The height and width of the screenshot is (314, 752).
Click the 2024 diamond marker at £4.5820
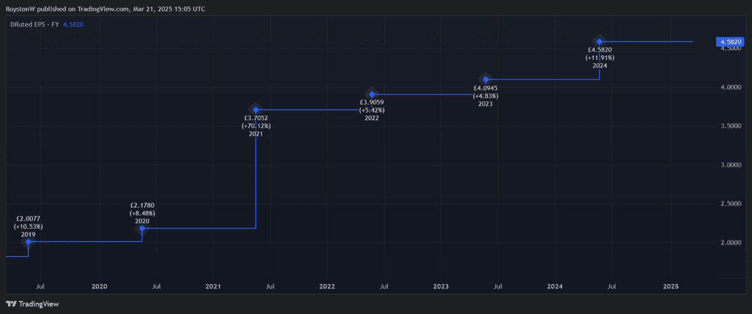600,41
